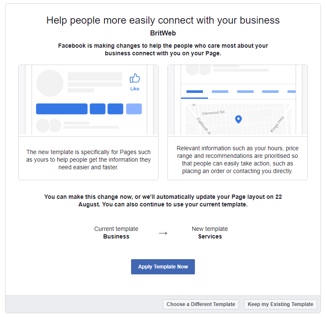The width and height of the screenshot is (326, 317).
Task: Click the New template Services label
Action: (210, 233)
